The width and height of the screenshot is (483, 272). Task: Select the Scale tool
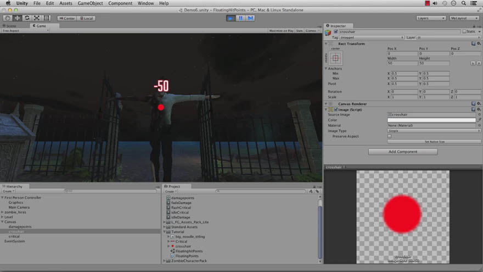click(36, 18)
